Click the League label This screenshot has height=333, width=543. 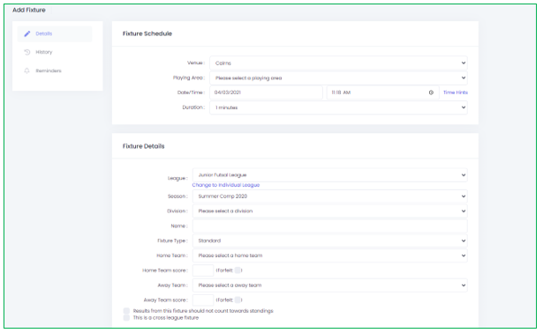(177, 178)
